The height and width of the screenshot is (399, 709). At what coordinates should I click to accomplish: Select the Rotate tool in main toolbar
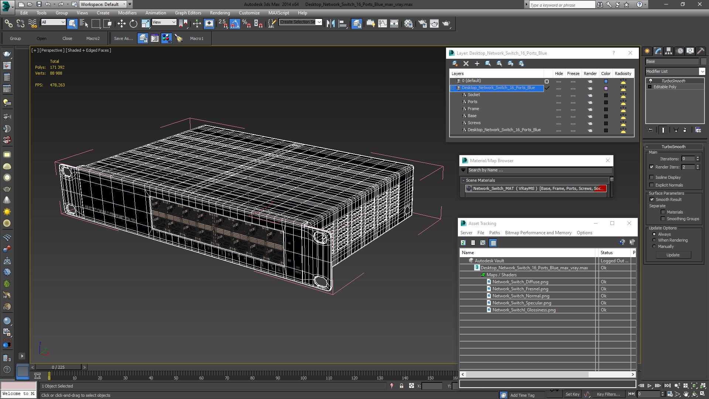coord(133,24)
